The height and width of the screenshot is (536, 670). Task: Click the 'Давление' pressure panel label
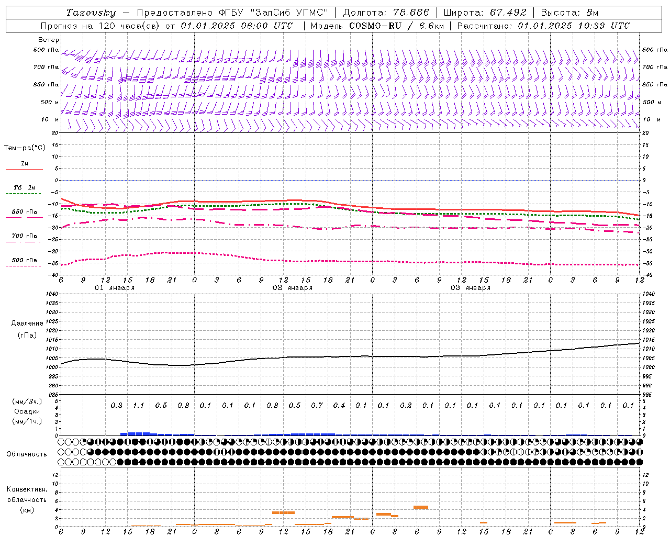(27, 323)
